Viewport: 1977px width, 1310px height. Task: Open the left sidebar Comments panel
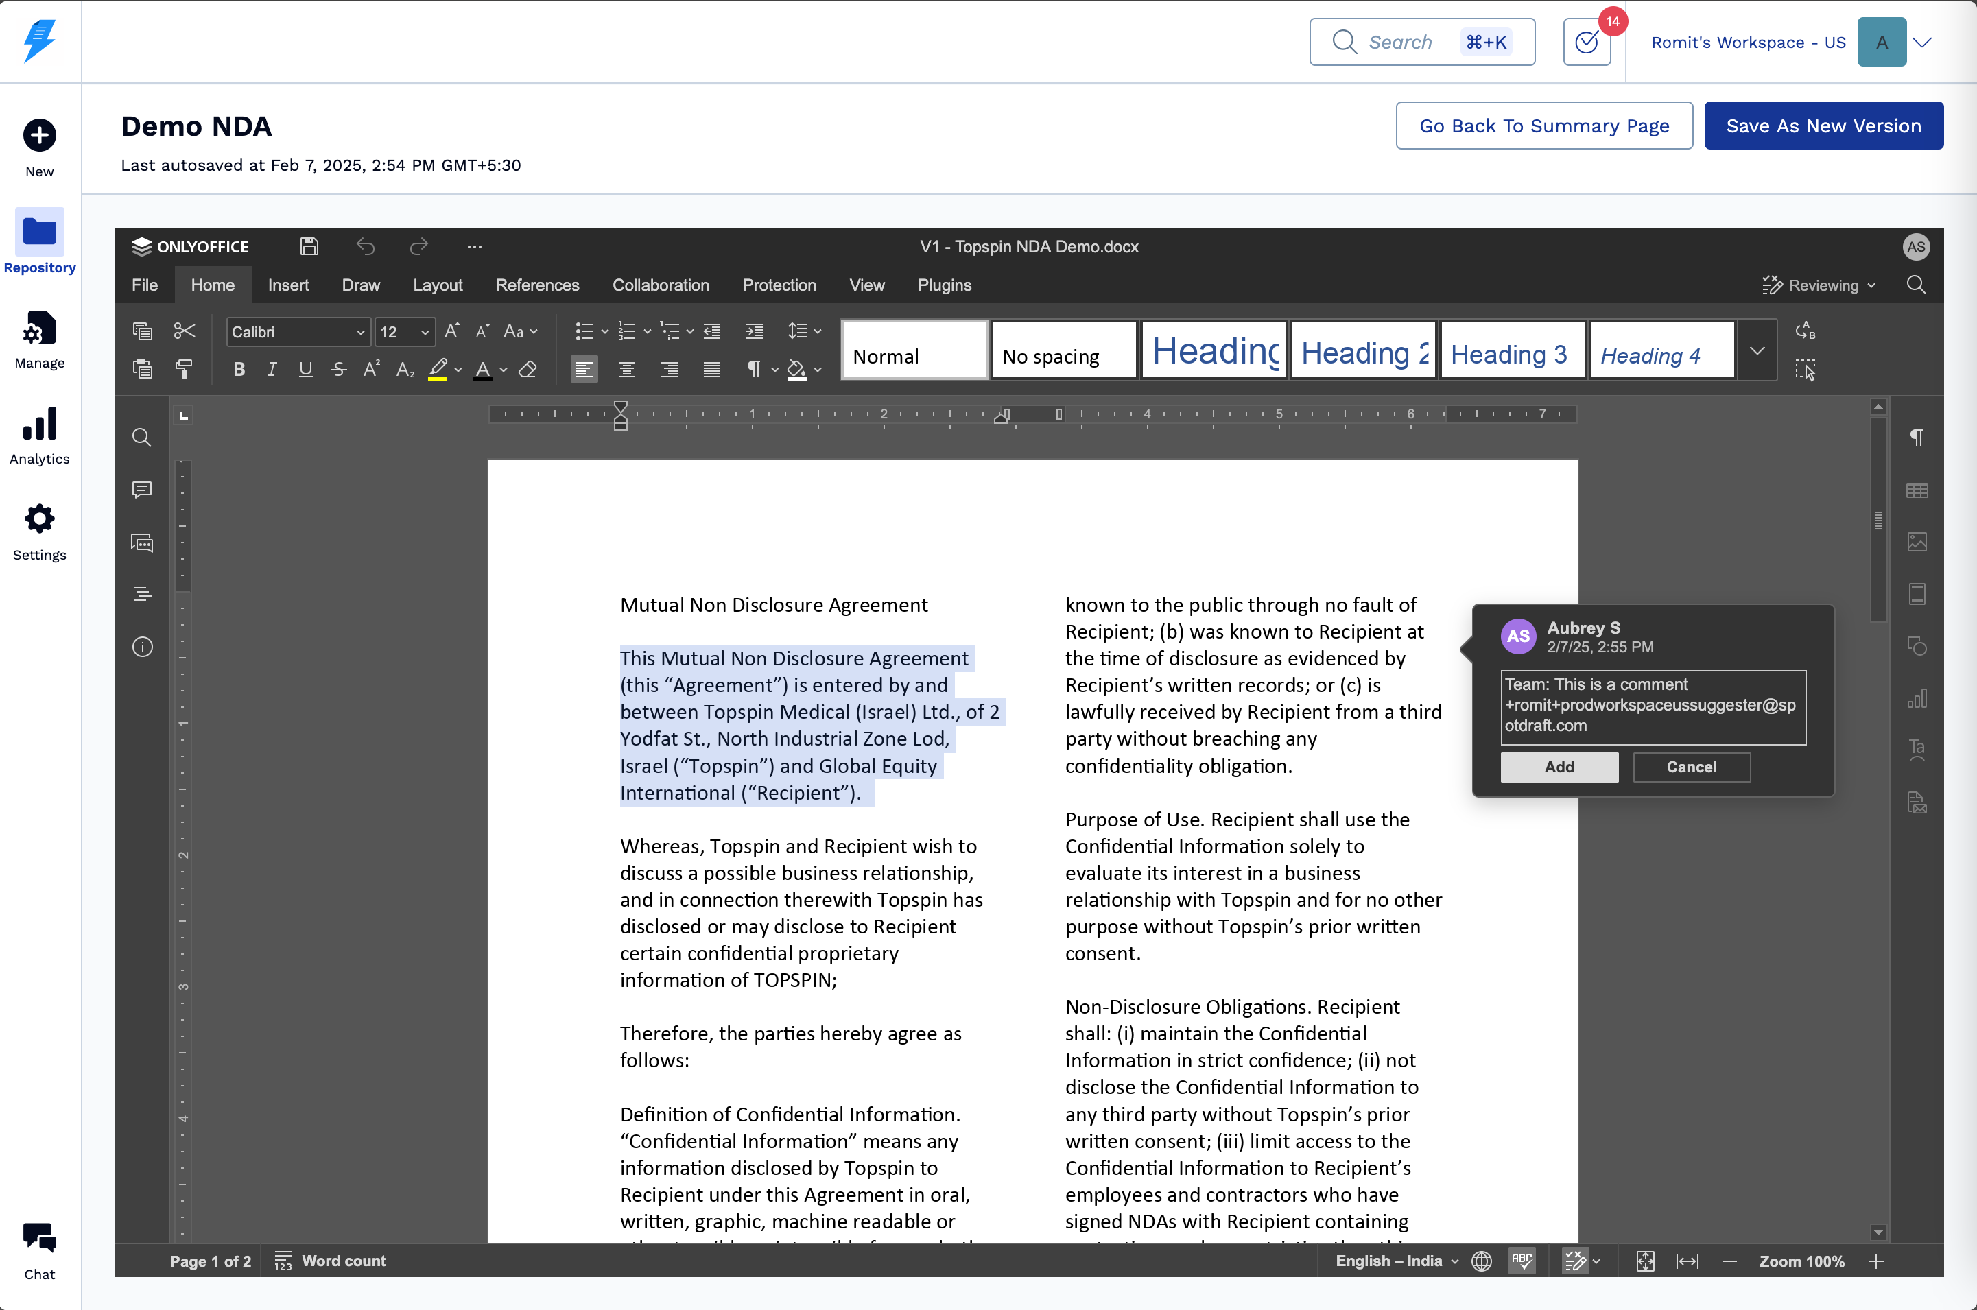[142, 490]
